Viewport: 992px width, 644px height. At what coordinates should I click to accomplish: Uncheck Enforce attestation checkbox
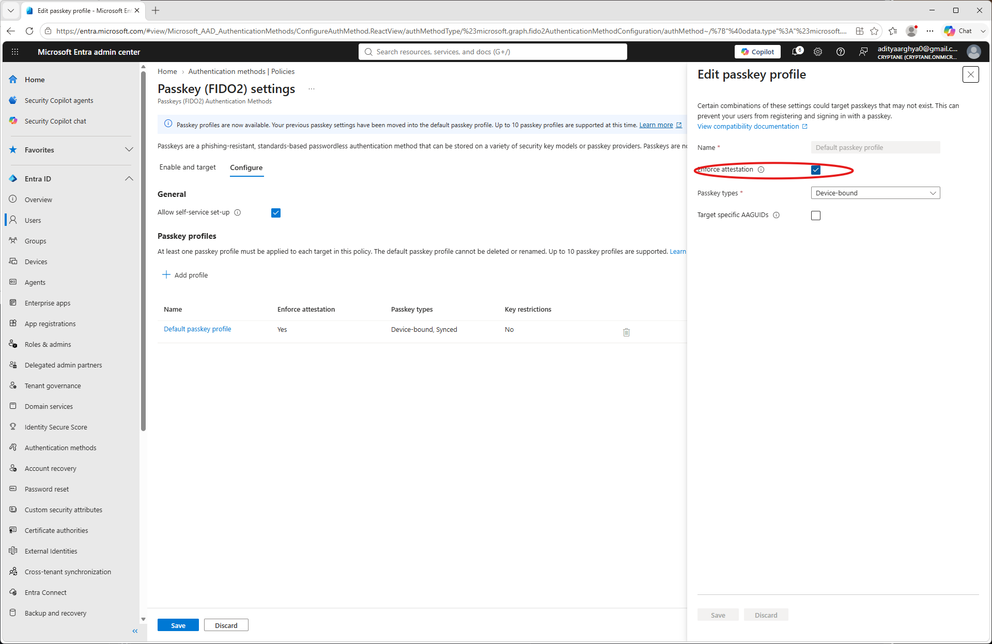[816, 170]
